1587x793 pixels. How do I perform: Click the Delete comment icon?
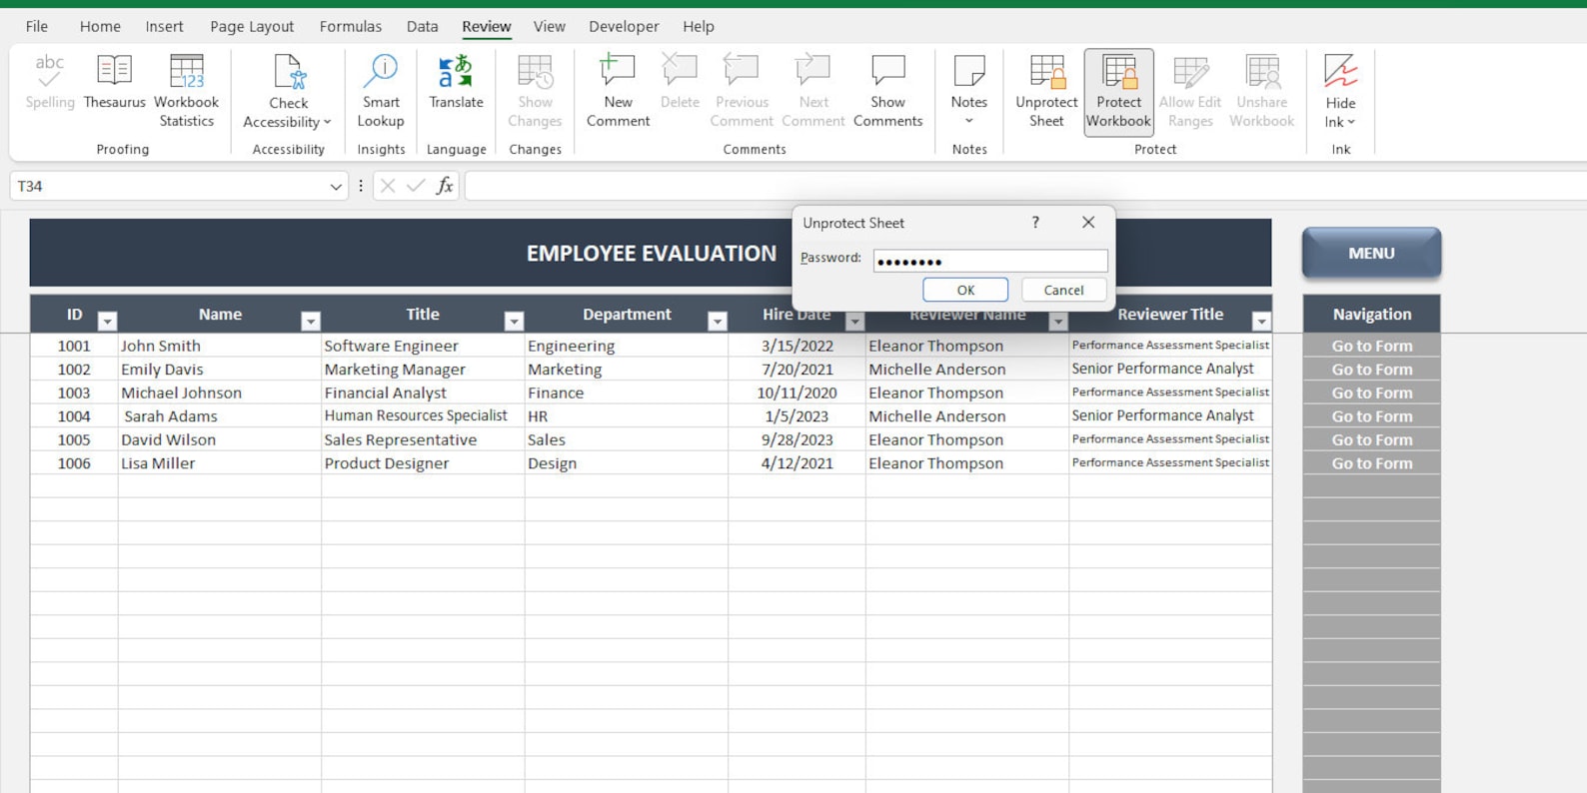pos(680,70)
